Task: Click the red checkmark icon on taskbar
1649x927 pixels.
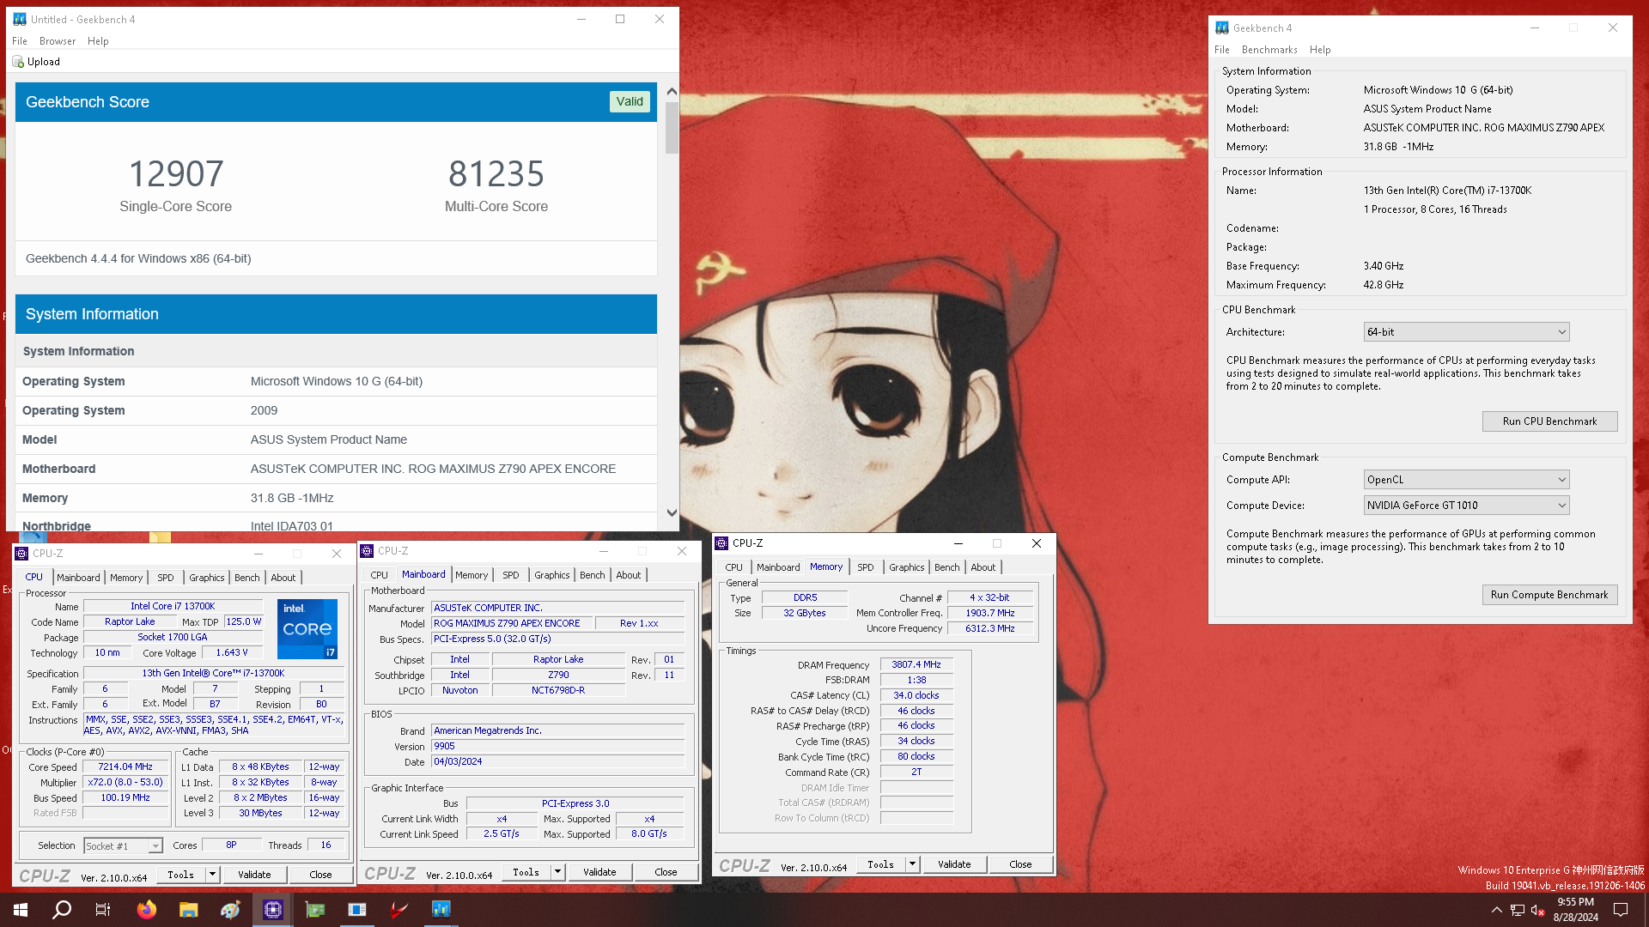Action: pos(399,910)
